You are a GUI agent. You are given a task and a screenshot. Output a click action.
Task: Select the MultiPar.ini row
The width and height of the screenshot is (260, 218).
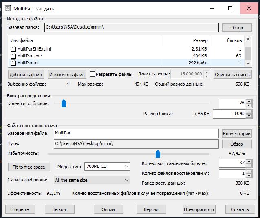[126, 63]
